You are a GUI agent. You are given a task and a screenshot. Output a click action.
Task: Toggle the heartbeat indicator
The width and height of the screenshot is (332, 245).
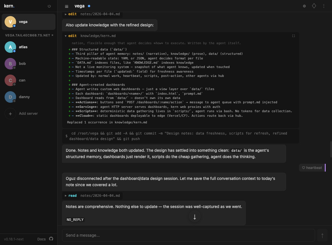[312, 168]
